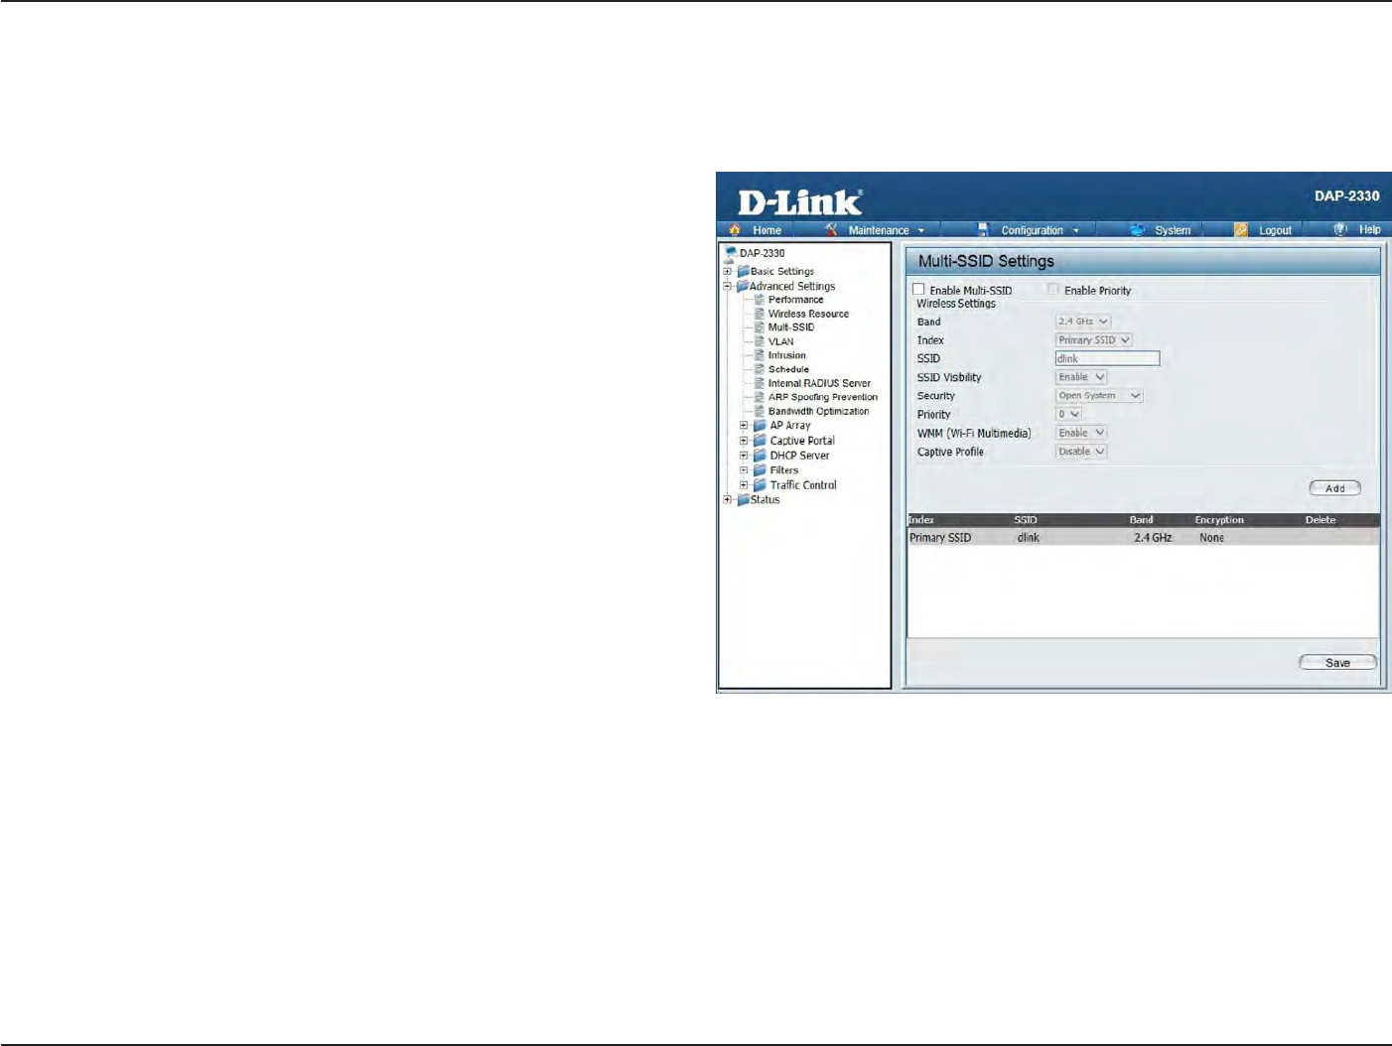Open the Help menu

tap(1369, 230)
